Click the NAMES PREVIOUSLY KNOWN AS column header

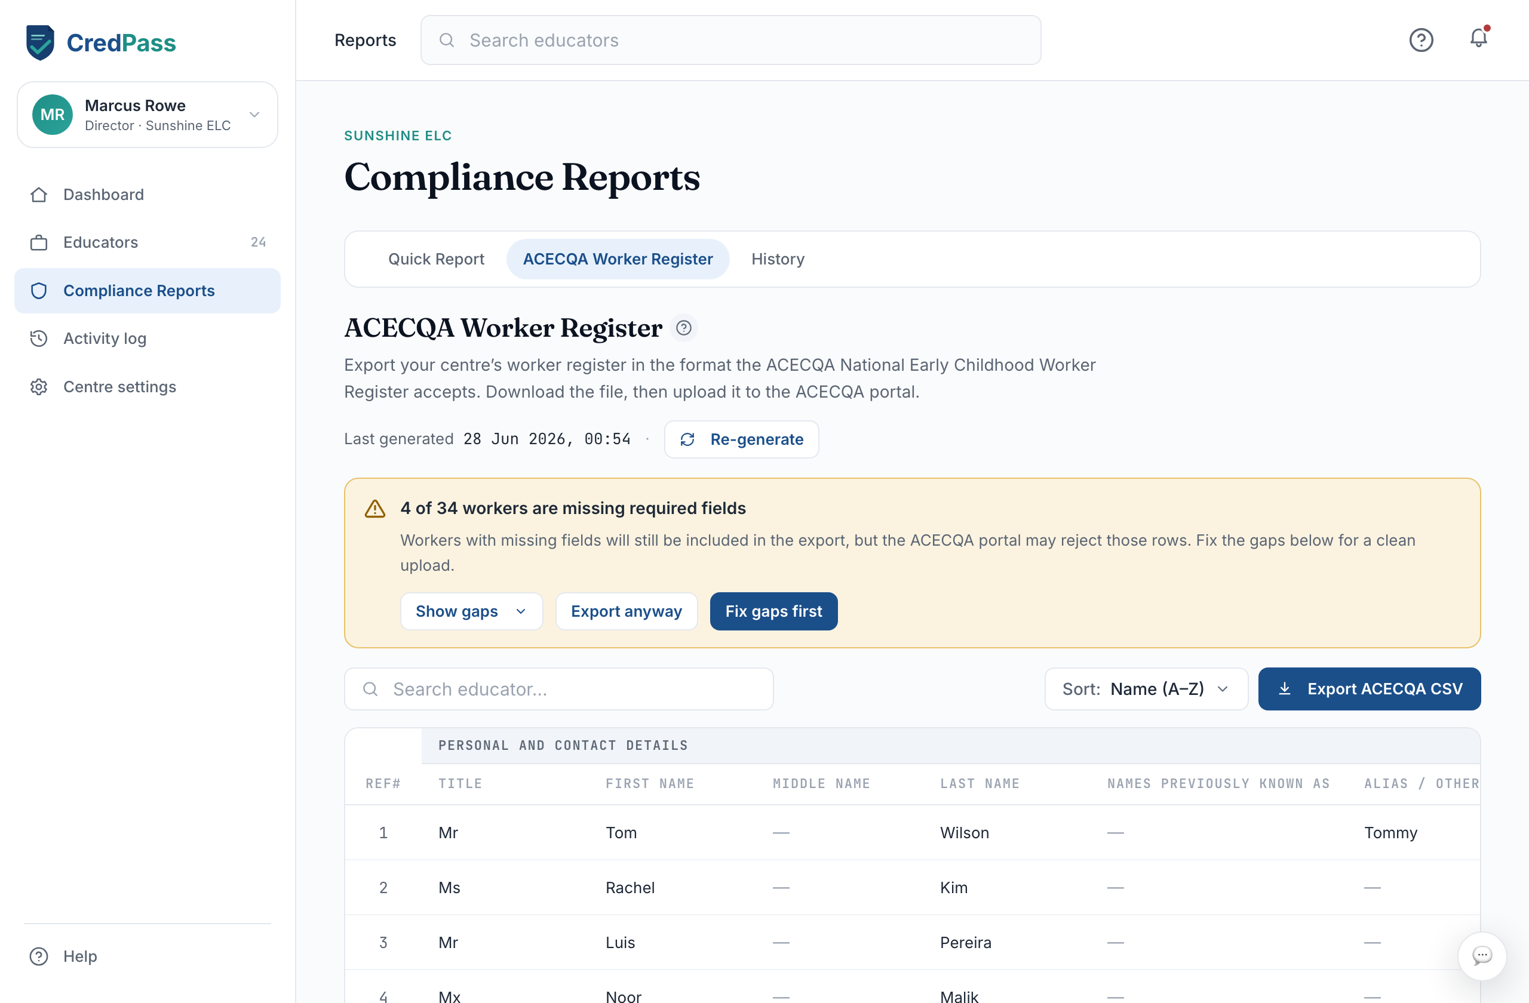1218,783
